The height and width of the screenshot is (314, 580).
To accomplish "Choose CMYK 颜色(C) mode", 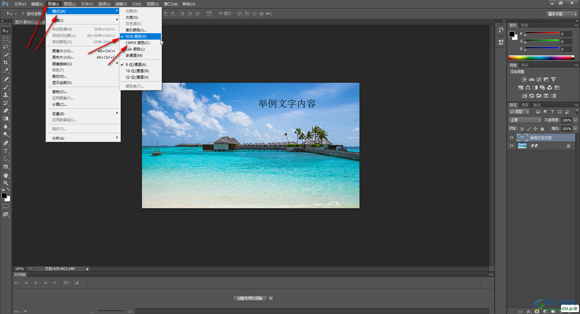I will pos(140,43).
